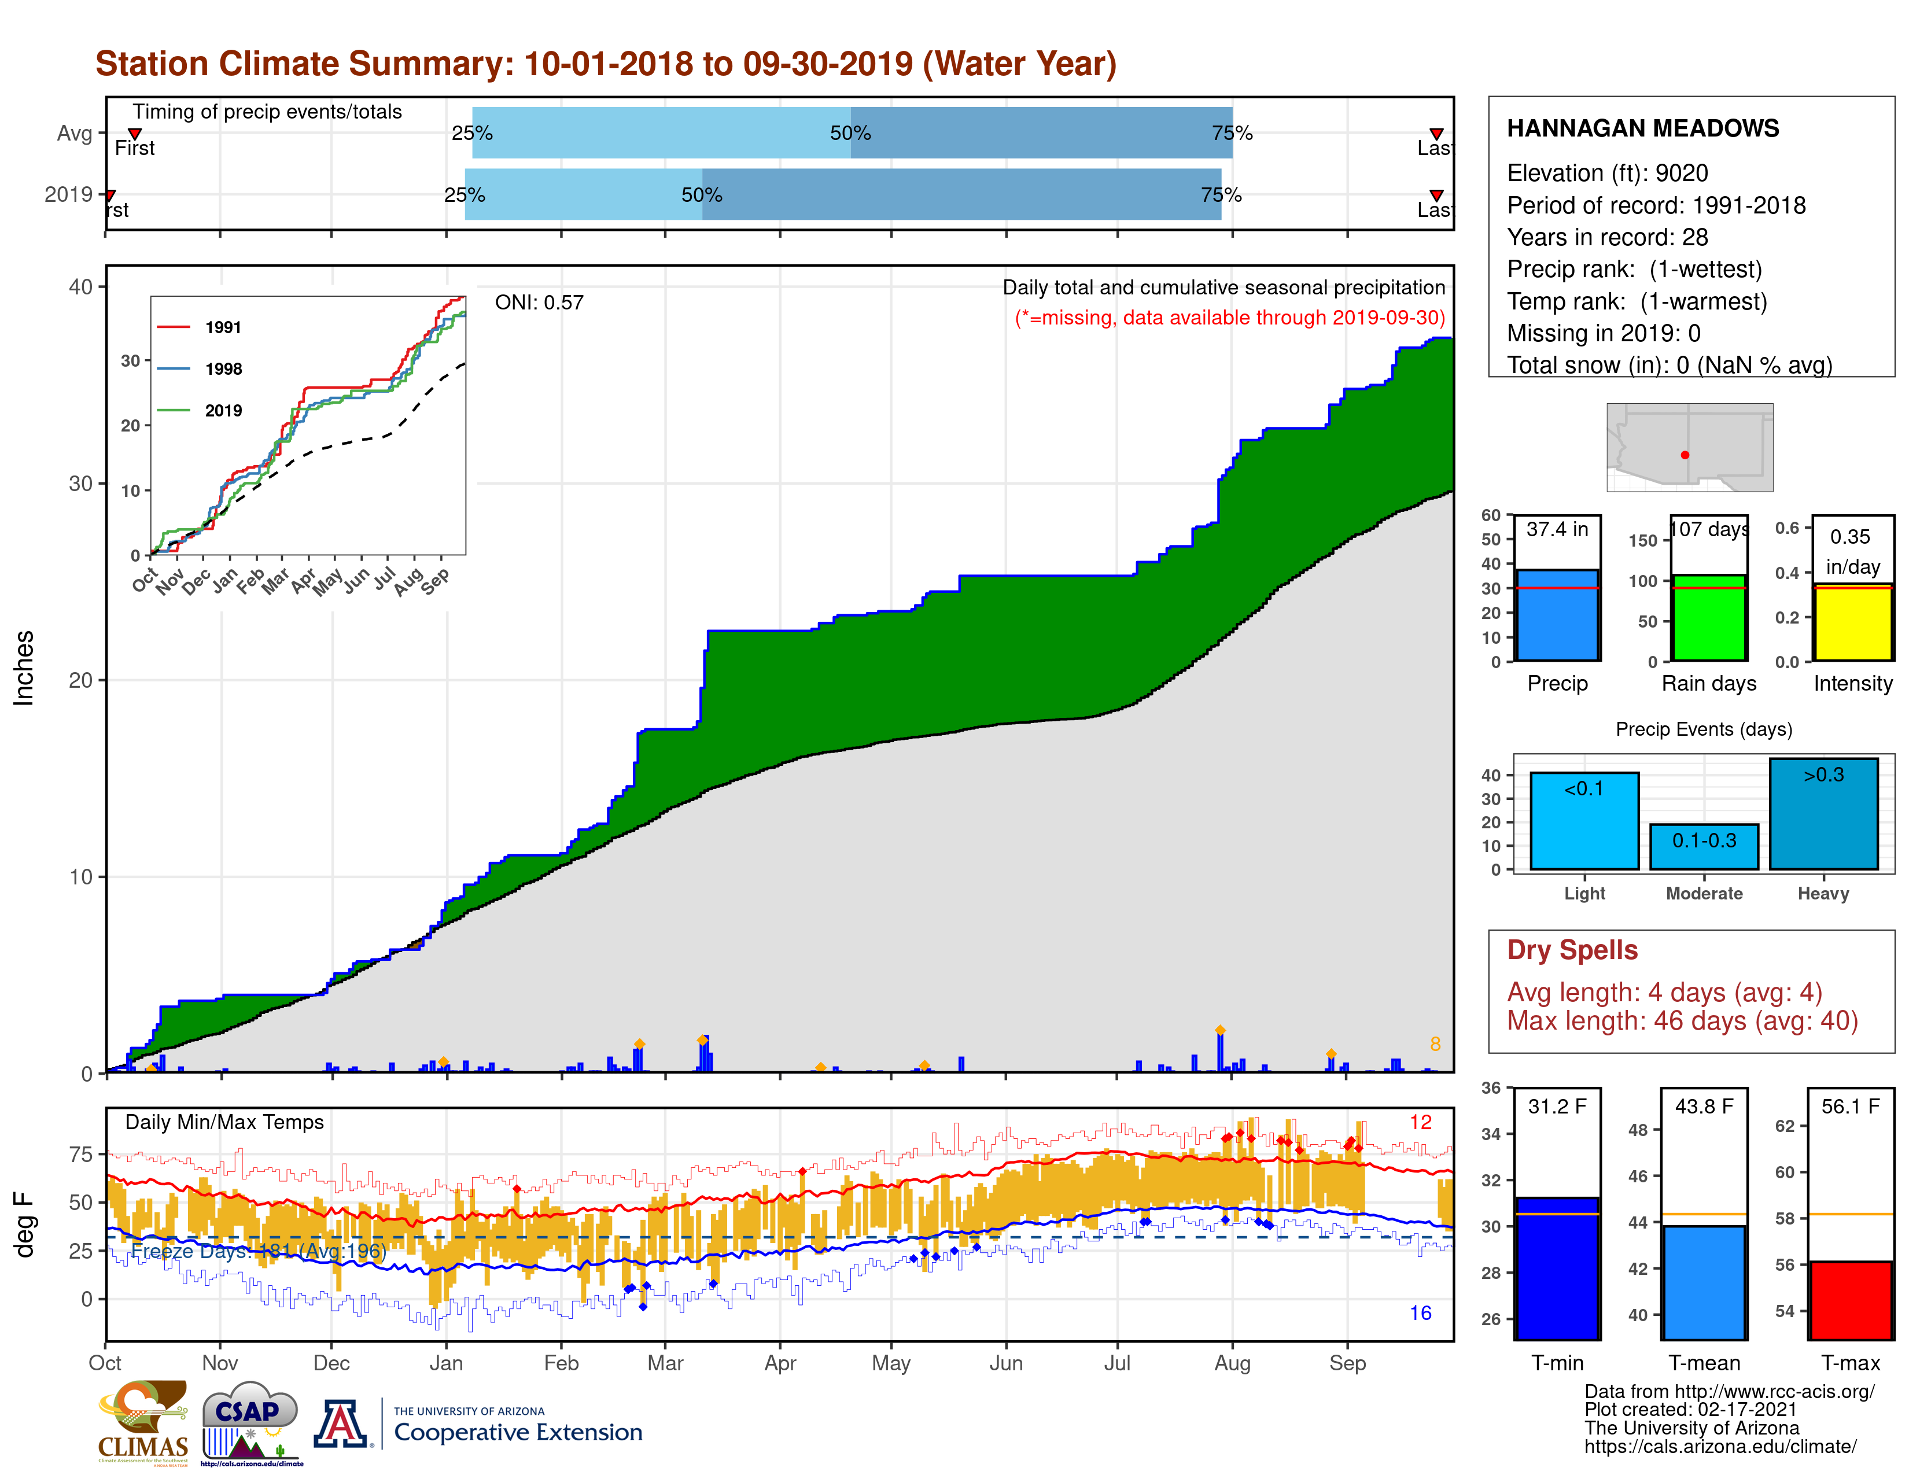Click the 'ONI: 0.57' label
Image resolution: width=1909 pixels, height=1475 pixels.
click(539, 303)
